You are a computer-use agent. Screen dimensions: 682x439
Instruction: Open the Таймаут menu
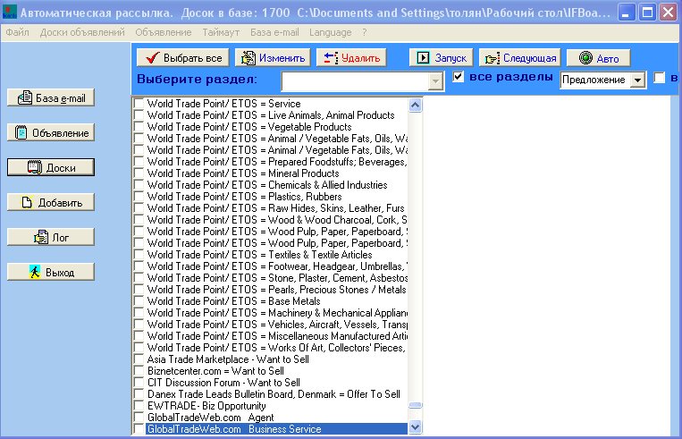tap(221, 32)
